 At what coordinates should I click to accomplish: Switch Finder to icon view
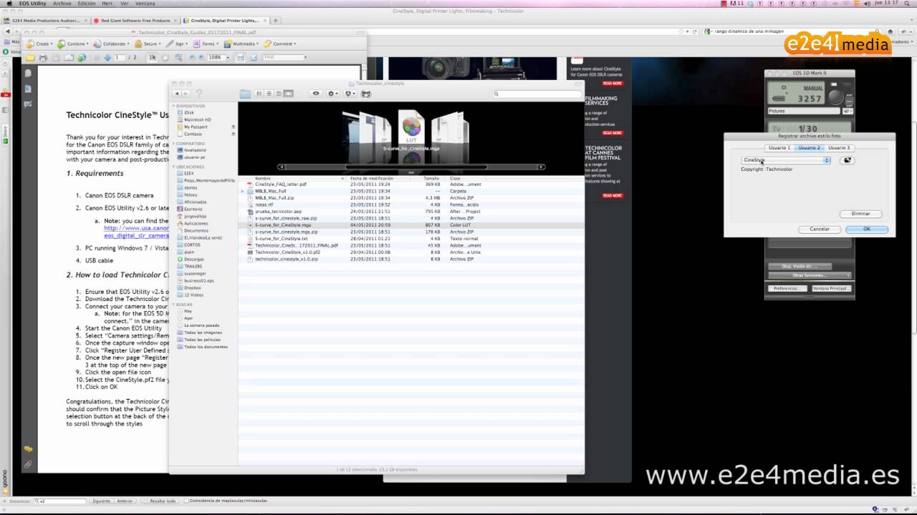259,94
